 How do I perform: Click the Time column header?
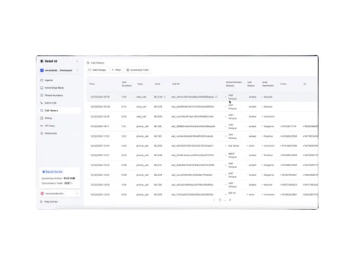pyautogui.click(x=92, y=84)
